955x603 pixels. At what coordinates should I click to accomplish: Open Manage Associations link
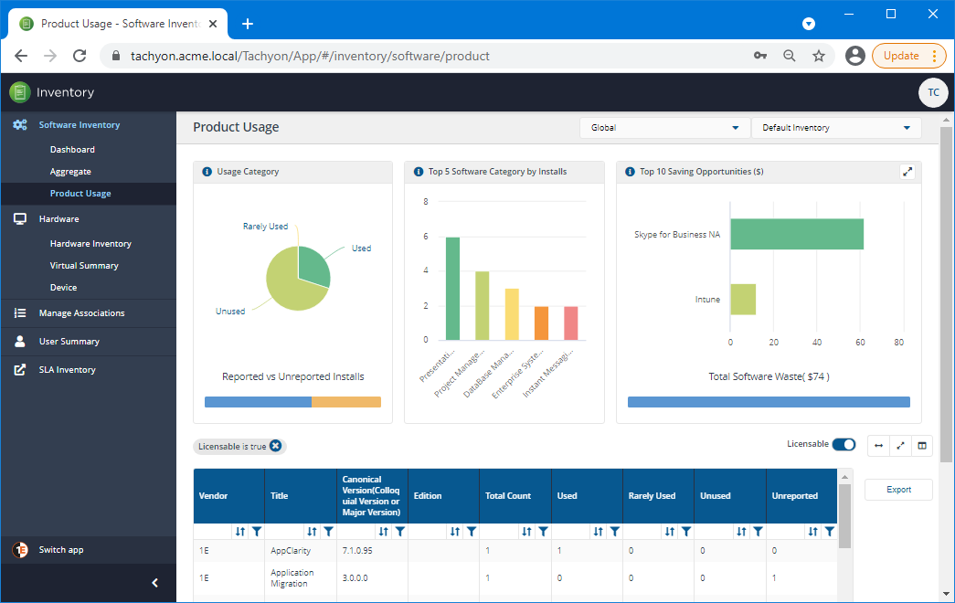81,313
